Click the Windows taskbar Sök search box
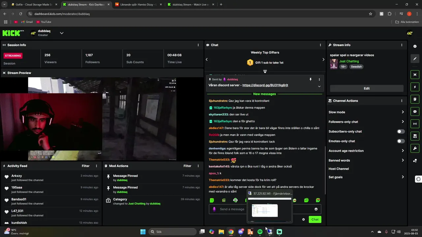The image size is (422, 237). coord(173,232)
